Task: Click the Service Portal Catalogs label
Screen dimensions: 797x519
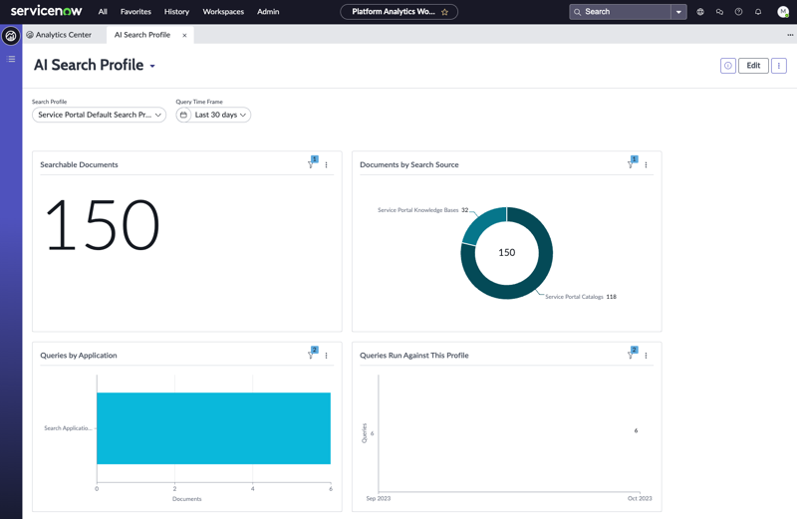Action: pos(575,297)
